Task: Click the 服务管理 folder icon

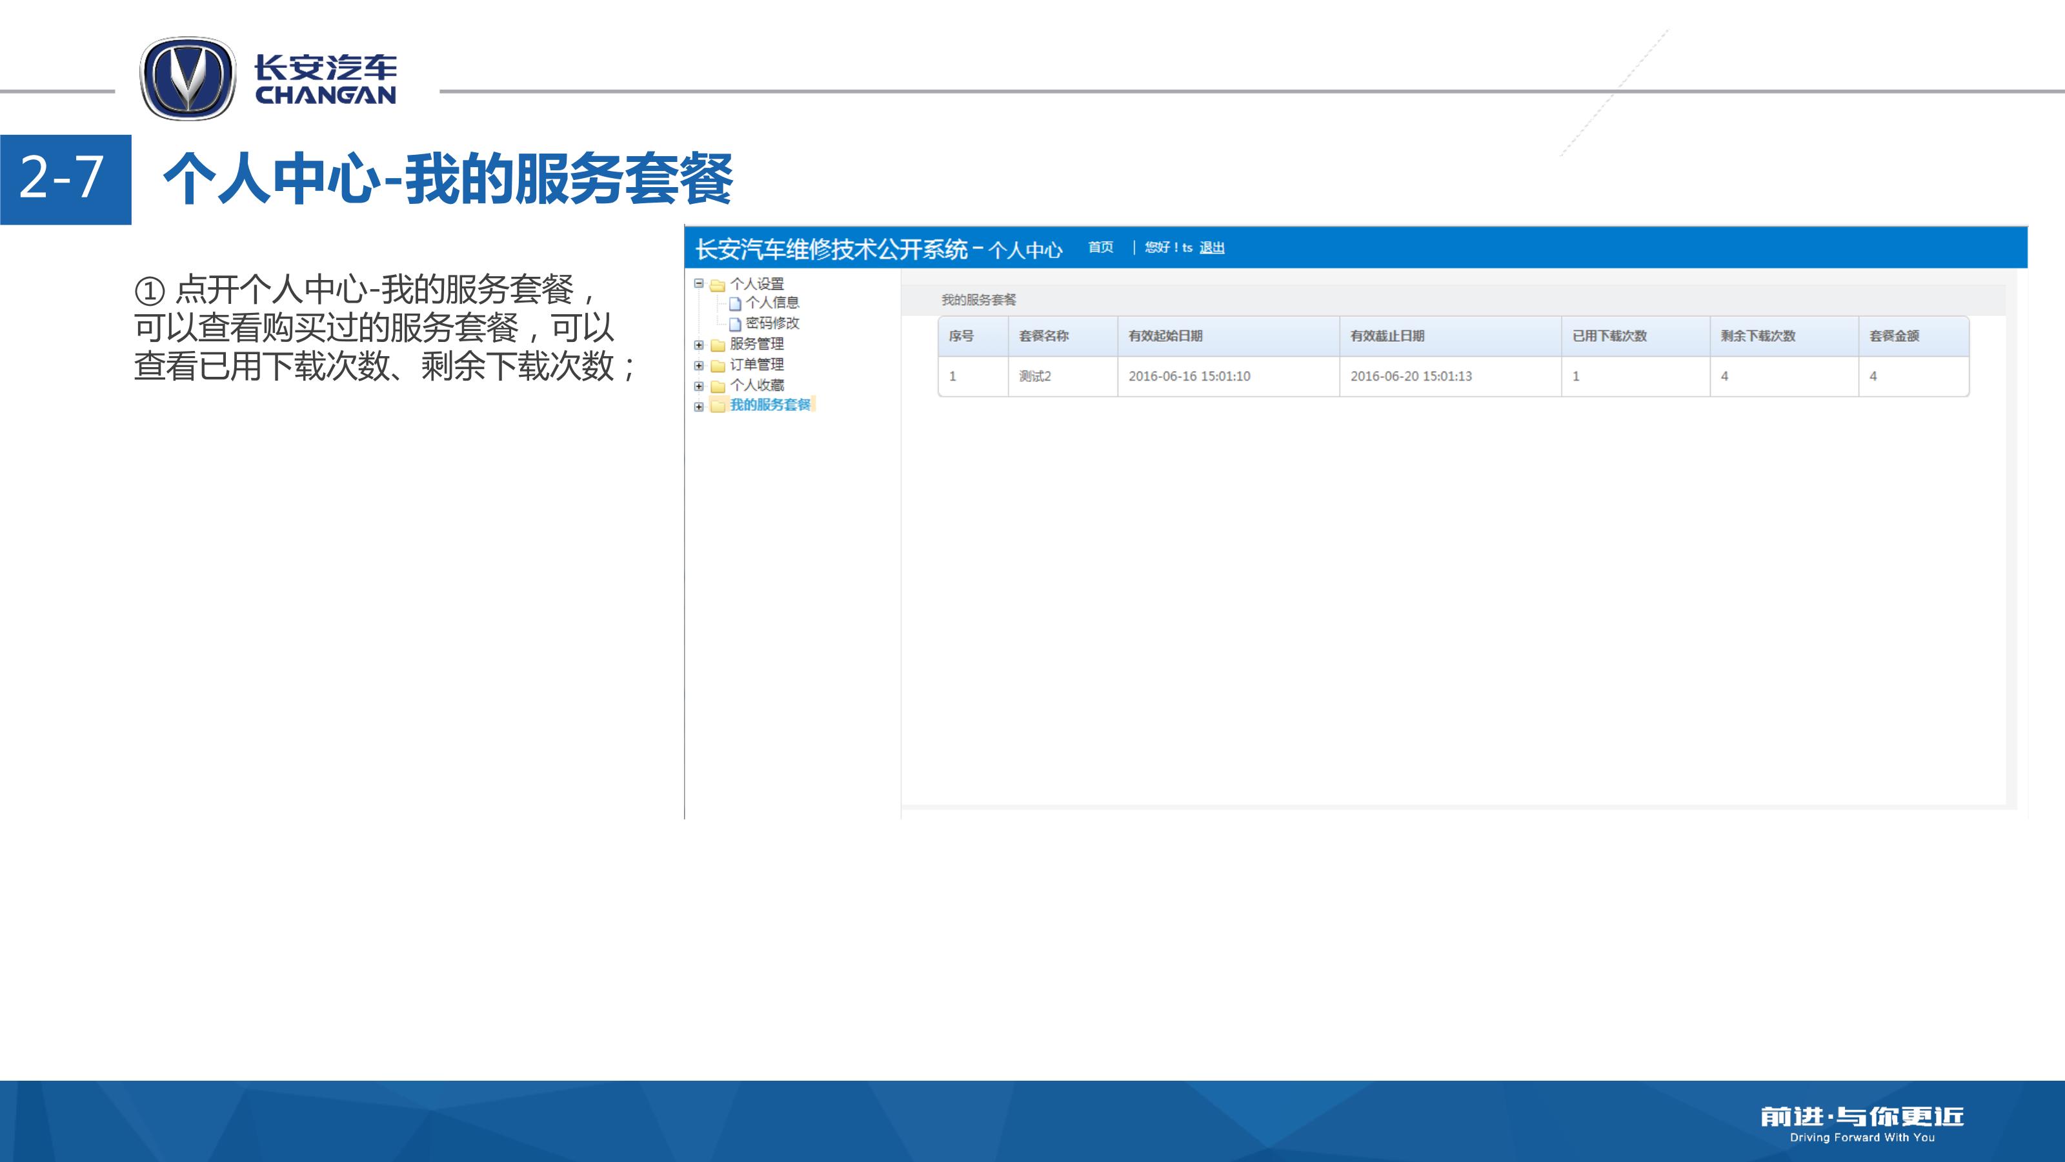Action: [x=718, y=345]
